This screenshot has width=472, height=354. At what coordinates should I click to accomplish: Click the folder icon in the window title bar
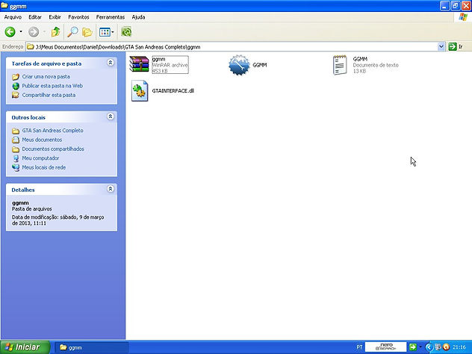tap(4, 5)
